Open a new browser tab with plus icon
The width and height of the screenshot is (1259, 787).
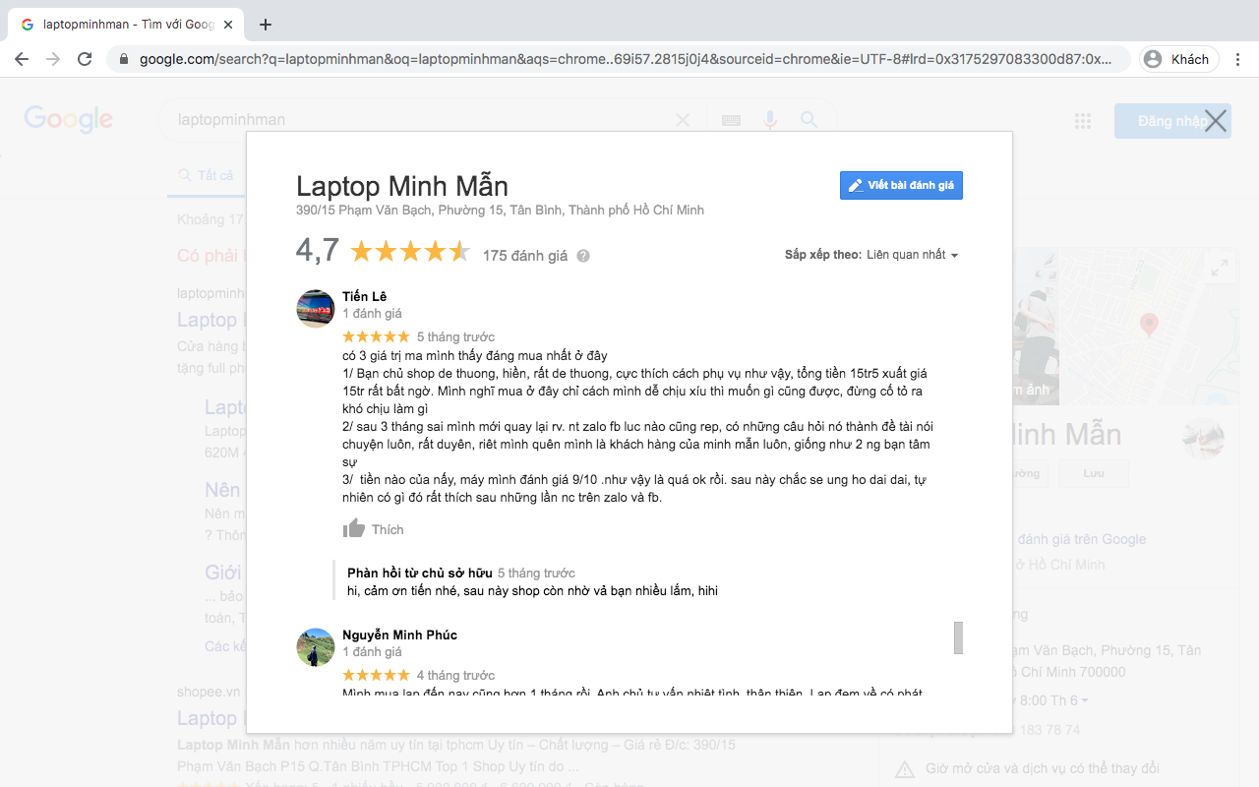(266, 25)
